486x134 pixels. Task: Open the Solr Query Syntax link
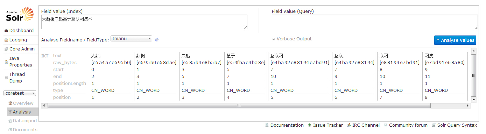454,125
